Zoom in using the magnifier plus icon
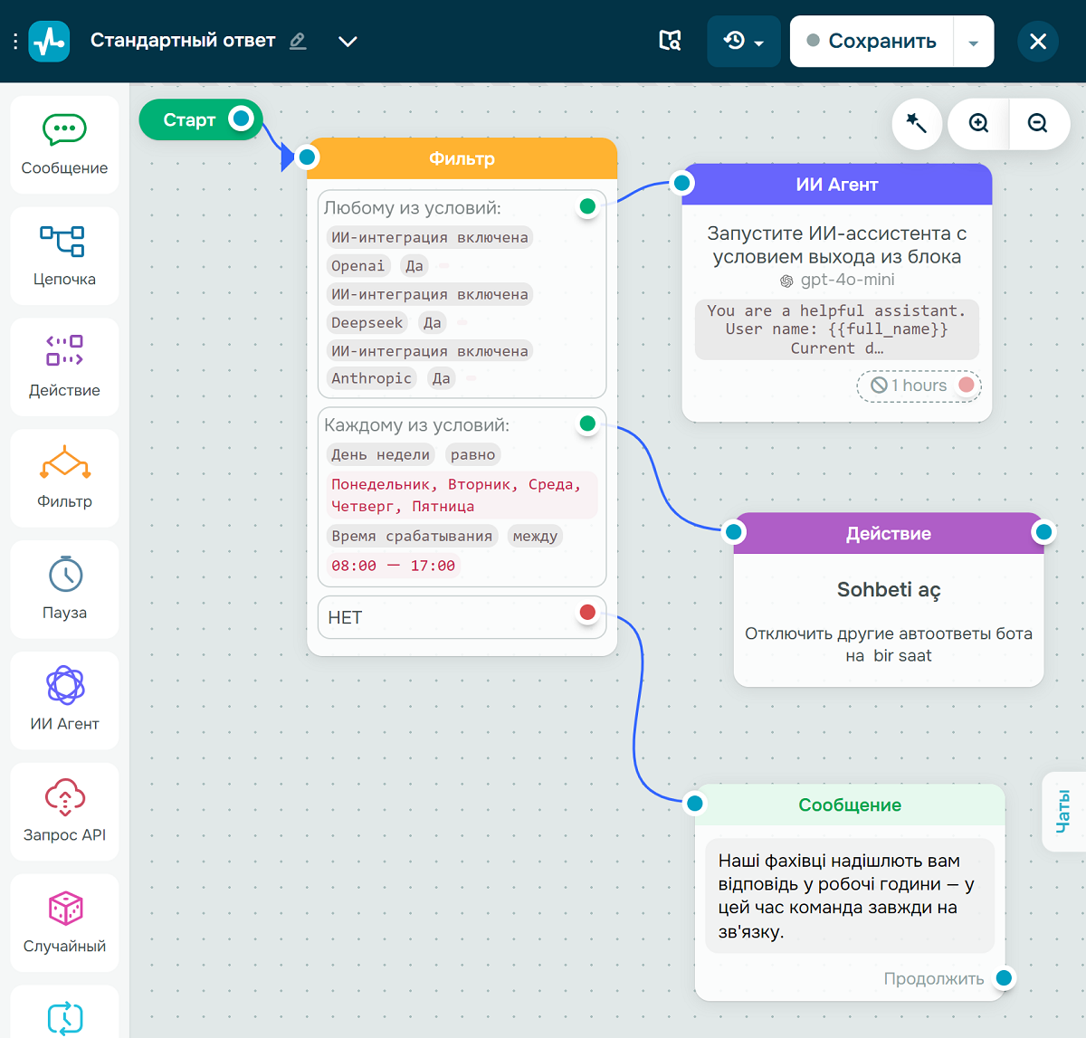The height and width of the screenshot is (1038, 1086). [978, 124]
